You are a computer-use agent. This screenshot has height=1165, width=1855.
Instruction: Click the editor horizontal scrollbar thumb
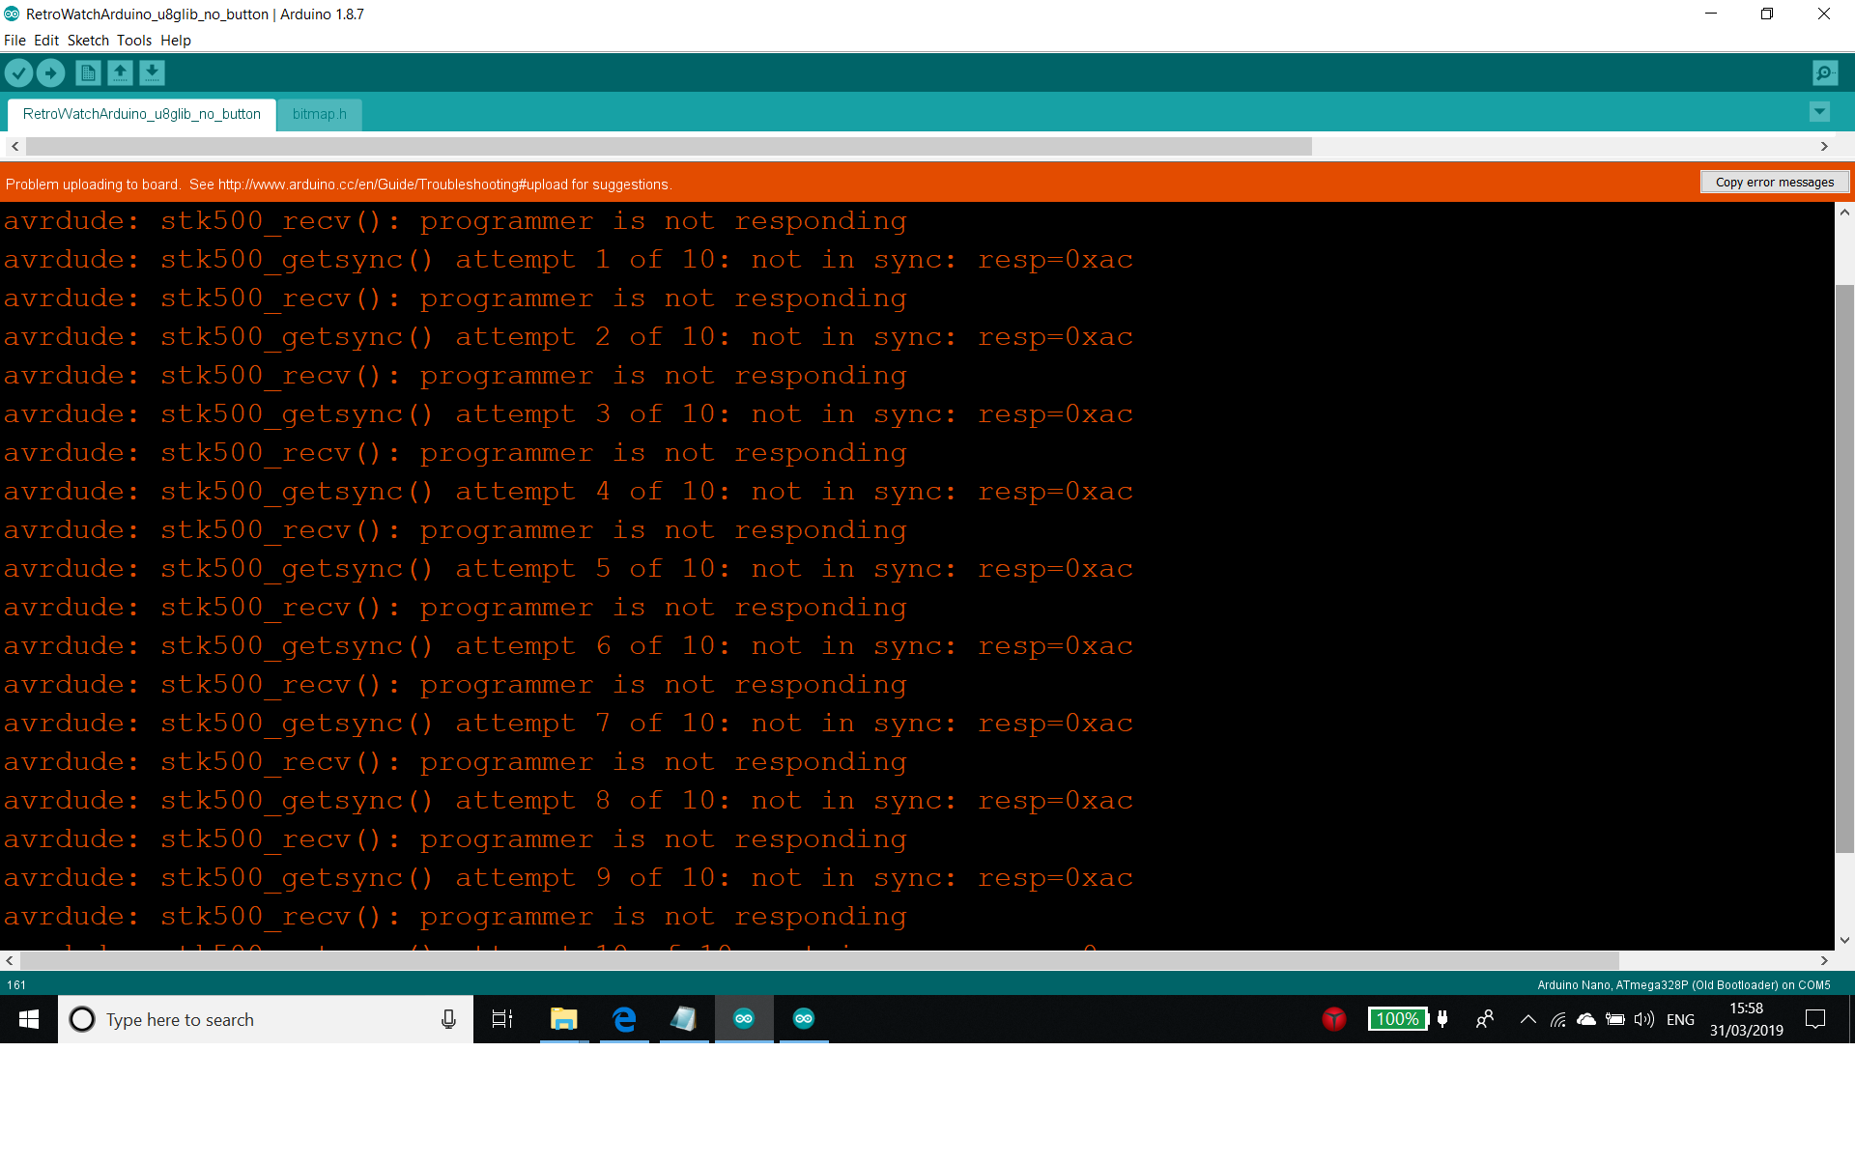point(669,147)
